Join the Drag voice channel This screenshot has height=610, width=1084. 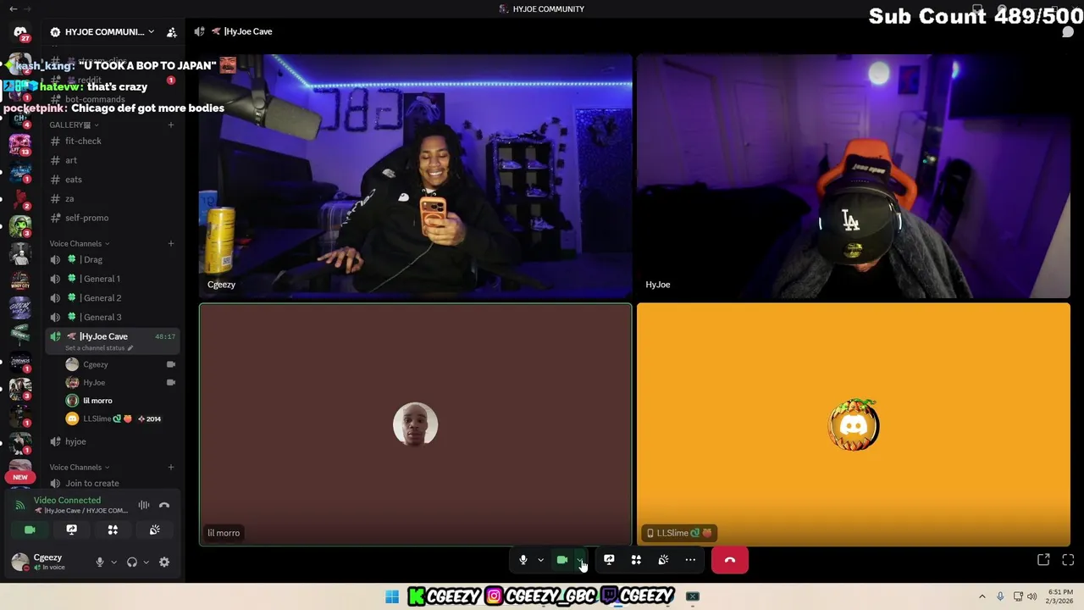[x=112, y=259]
